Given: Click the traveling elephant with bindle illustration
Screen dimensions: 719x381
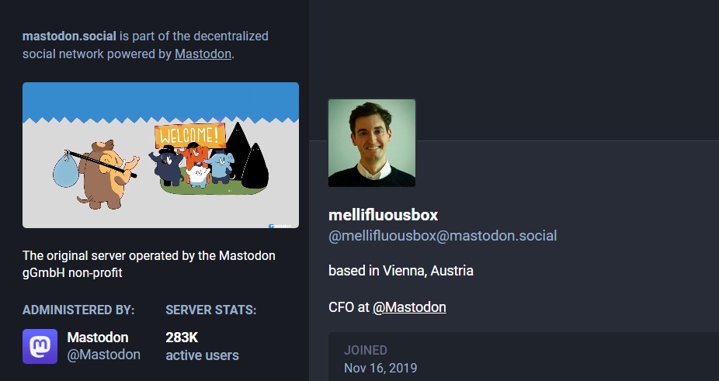Looking at the screenshot, I should pyautogui.click(x=96, y=175).
